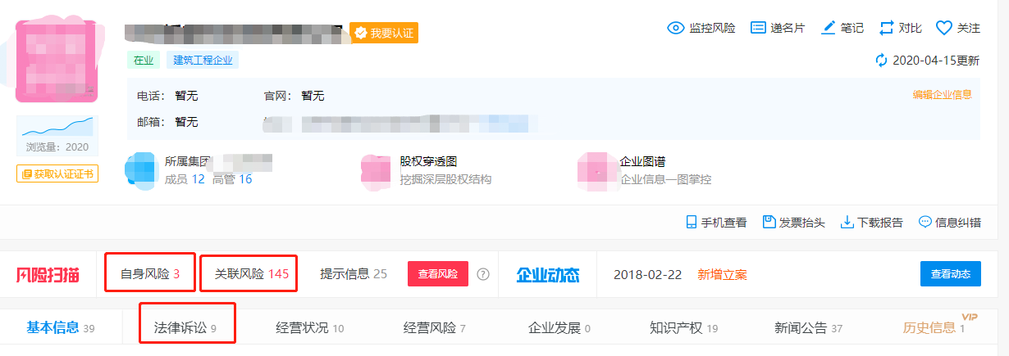Viewport: 1009px width, 356px height.
Task: Follow company with 关注 heart icon
Action: pos(943,28)
